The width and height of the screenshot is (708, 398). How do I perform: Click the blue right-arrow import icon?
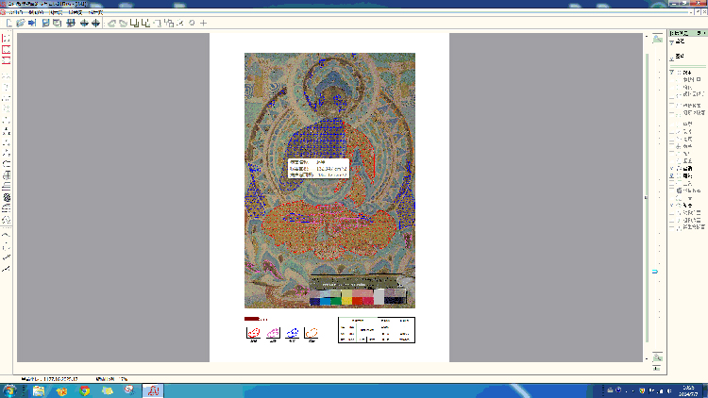[31, 23]
